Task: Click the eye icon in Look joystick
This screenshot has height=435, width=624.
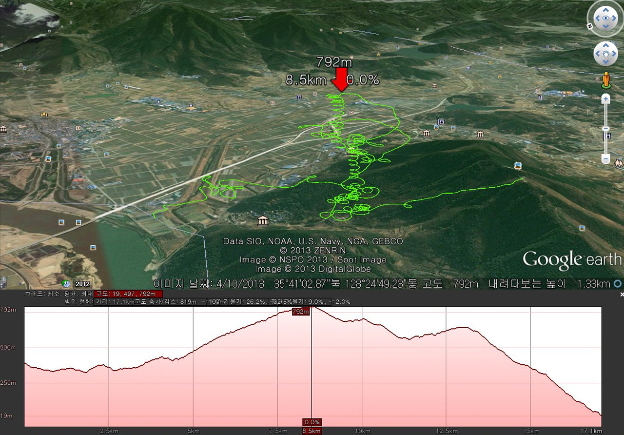Action: [605, 19]
